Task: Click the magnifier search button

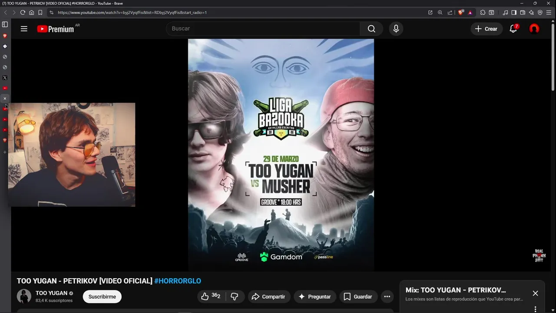Action: click(371, 29)
